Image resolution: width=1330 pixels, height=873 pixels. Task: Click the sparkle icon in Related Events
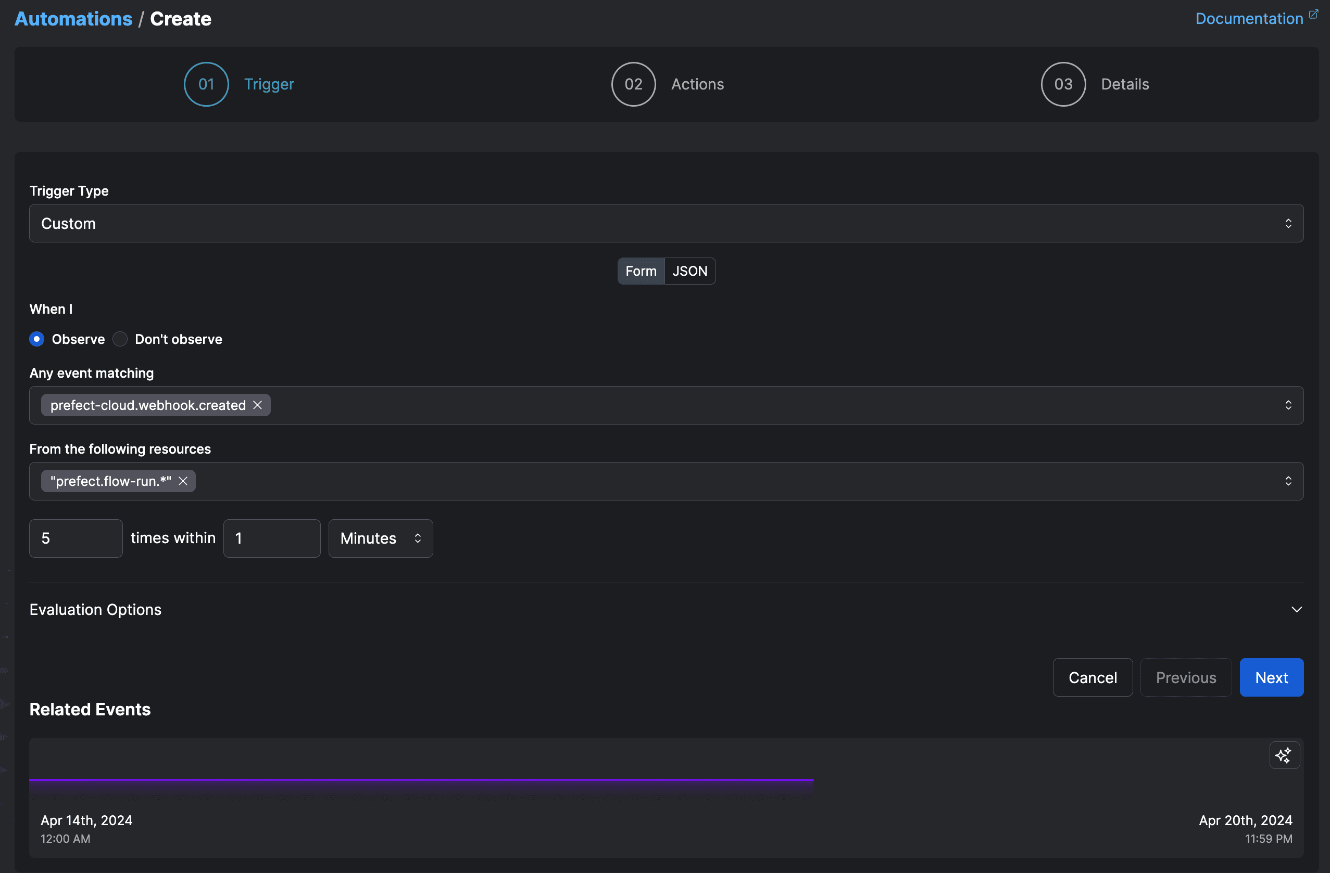[1284, 755]
